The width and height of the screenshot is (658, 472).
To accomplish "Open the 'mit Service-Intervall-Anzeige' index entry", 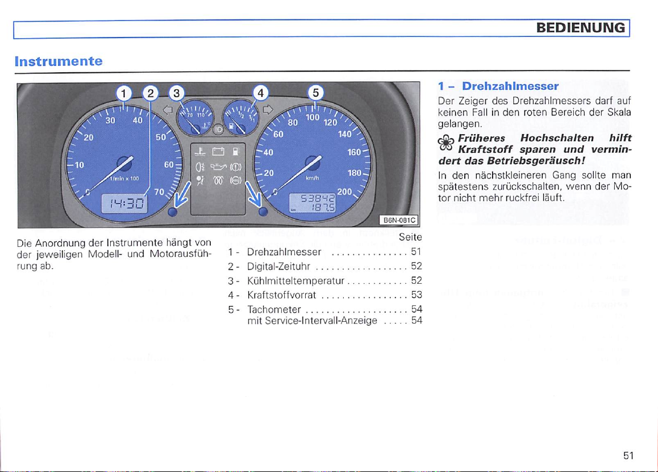I will click(x=335, y=321).
